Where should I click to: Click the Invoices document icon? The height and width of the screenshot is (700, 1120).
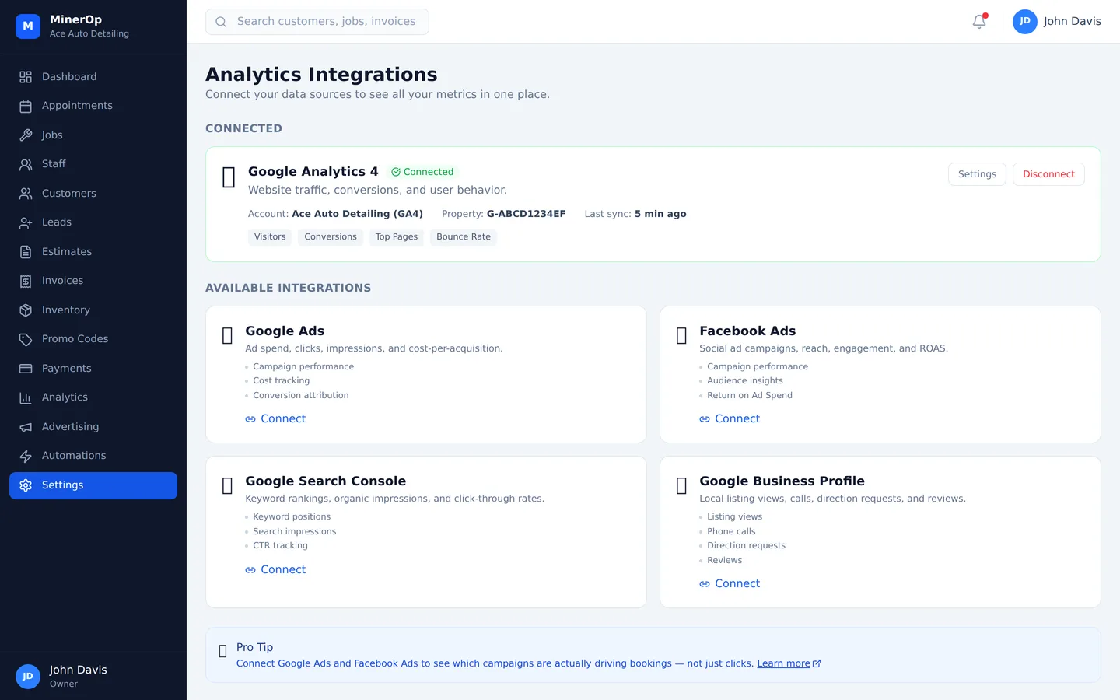(26, 280)
